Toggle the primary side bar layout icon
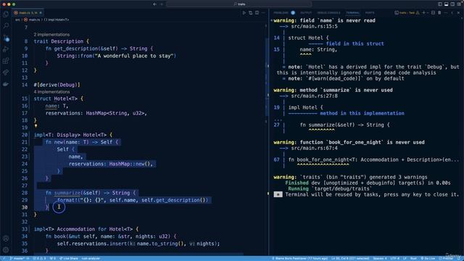 pos(440,4)
